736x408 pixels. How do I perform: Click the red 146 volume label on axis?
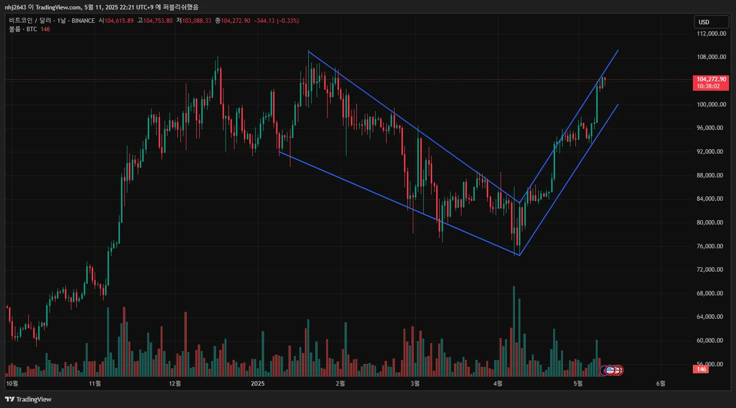tap(701, 369)
